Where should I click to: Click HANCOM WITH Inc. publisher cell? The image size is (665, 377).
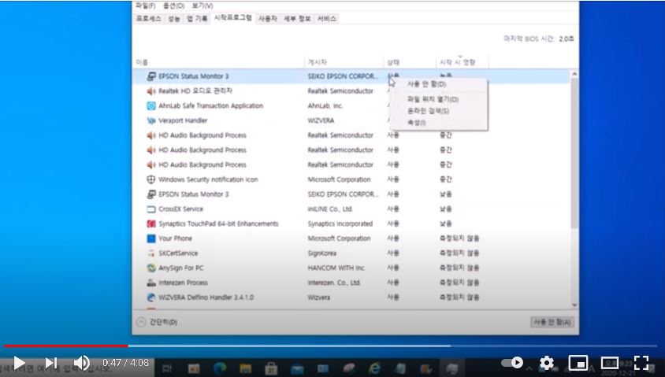[x=336, y=268]
